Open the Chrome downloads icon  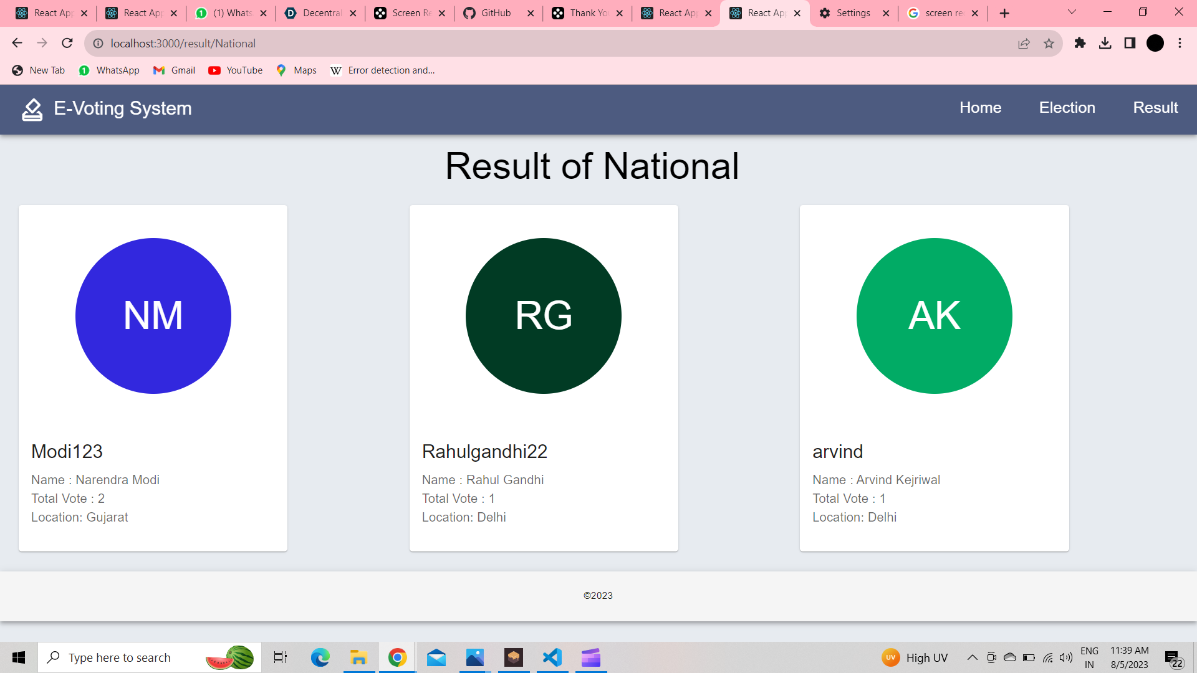click(1105, 43)
